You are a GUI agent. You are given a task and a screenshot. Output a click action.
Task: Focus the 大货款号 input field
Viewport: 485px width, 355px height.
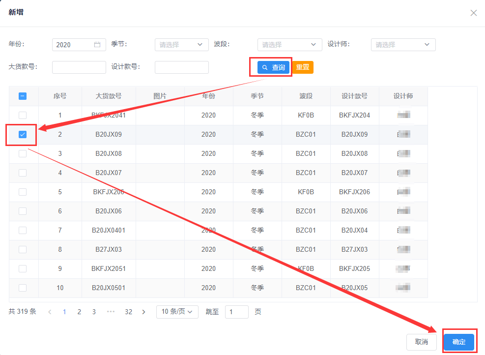click(79, 67)
